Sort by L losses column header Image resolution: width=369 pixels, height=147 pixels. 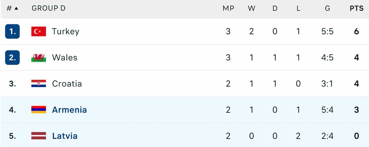click(298, 9)
